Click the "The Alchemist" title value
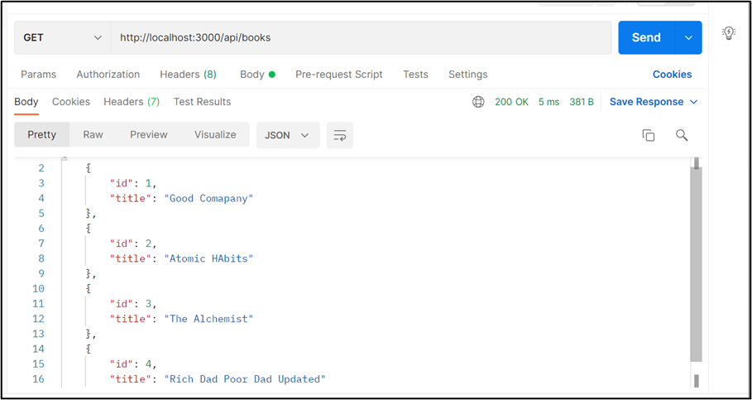 tap(208, 319)
